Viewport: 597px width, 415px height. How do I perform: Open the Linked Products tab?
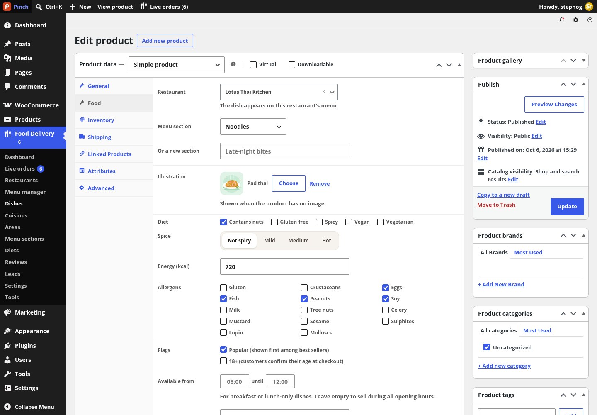pyautogui.click(x=114, y=154)
